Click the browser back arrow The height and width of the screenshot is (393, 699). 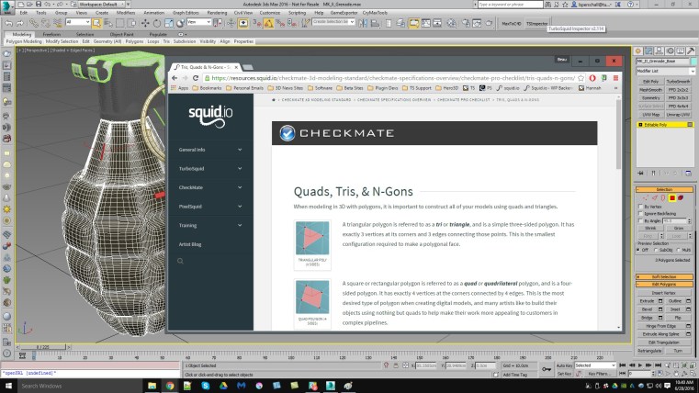point(175,78)
